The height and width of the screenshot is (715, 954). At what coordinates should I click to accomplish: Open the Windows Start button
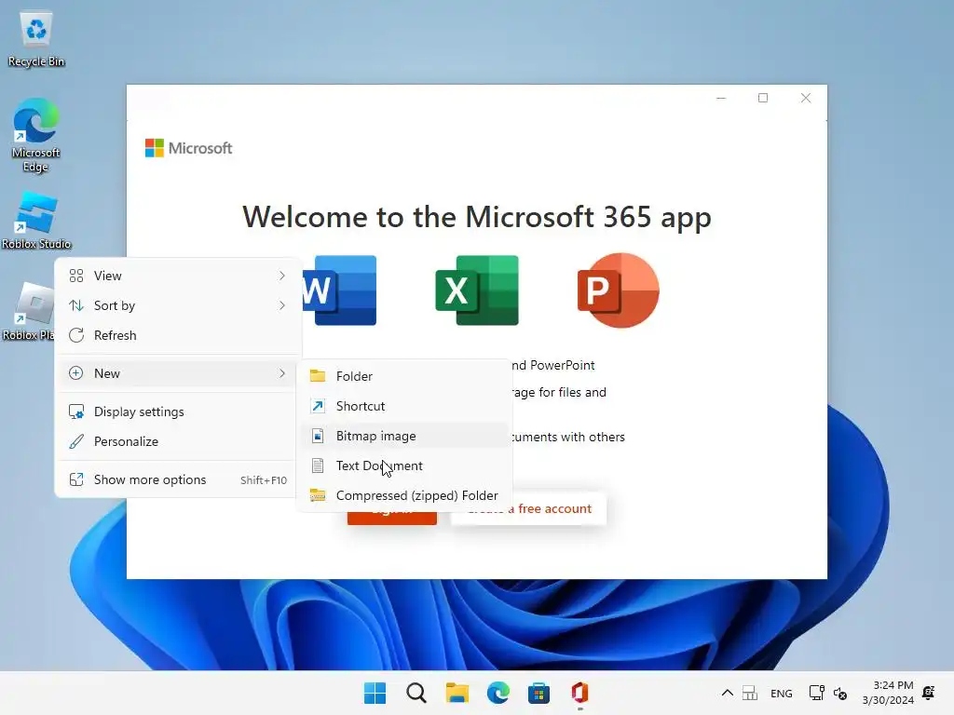375,693
